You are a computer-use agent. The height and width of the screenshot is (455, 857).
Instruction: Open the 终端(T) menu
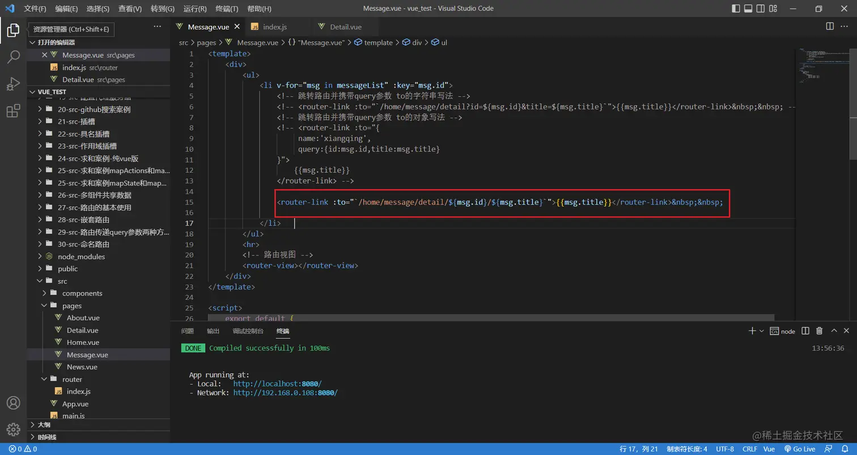pyautogui.click(x=227, y=8)
